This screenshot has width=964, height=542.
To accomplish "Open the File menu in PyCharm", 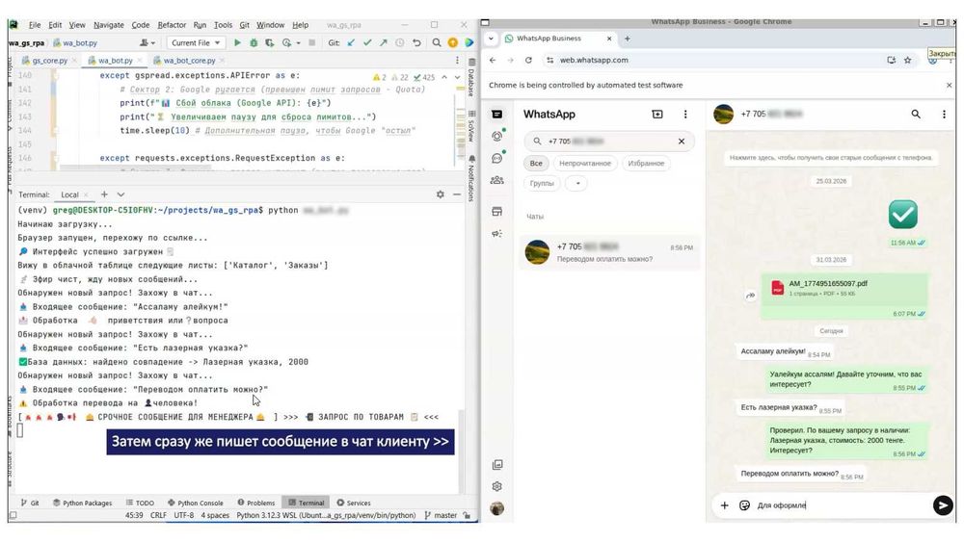I will (35, 25).
